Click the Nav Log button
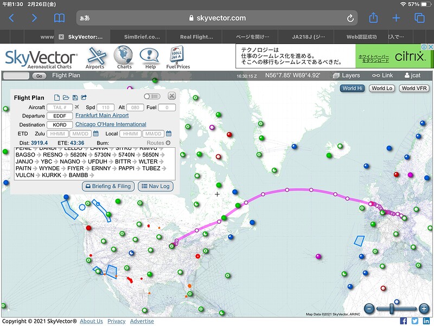This screenshot has height=326, width=434. pos(156,186)
